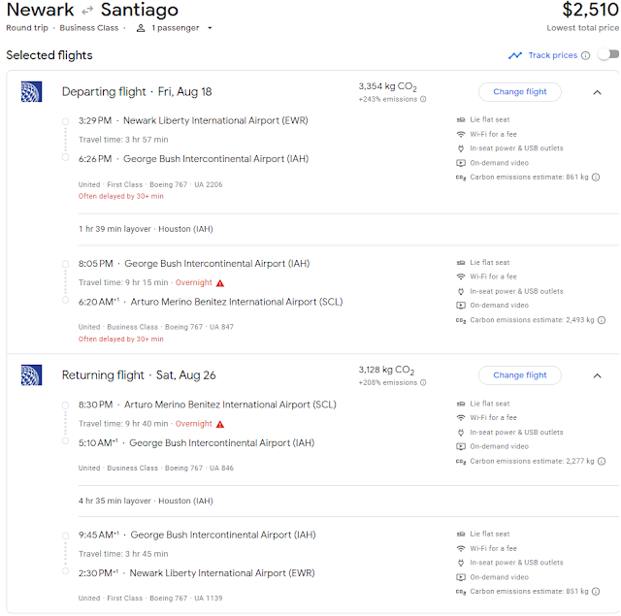Click the United logo beside Returning flight
The width and height of the screenshot is (621, 616).
pos(31,375)
